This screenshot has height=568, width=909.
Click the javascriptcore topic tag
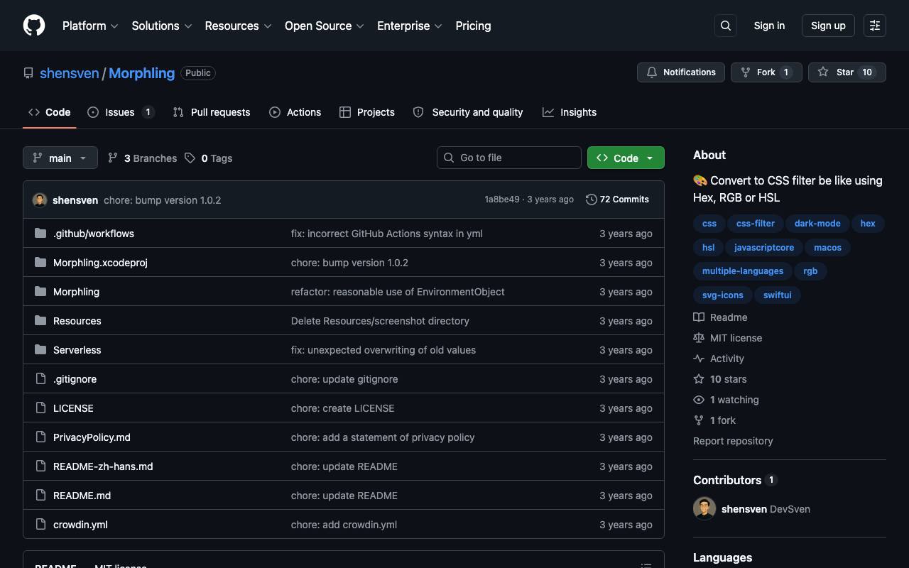tap(764, 248)
